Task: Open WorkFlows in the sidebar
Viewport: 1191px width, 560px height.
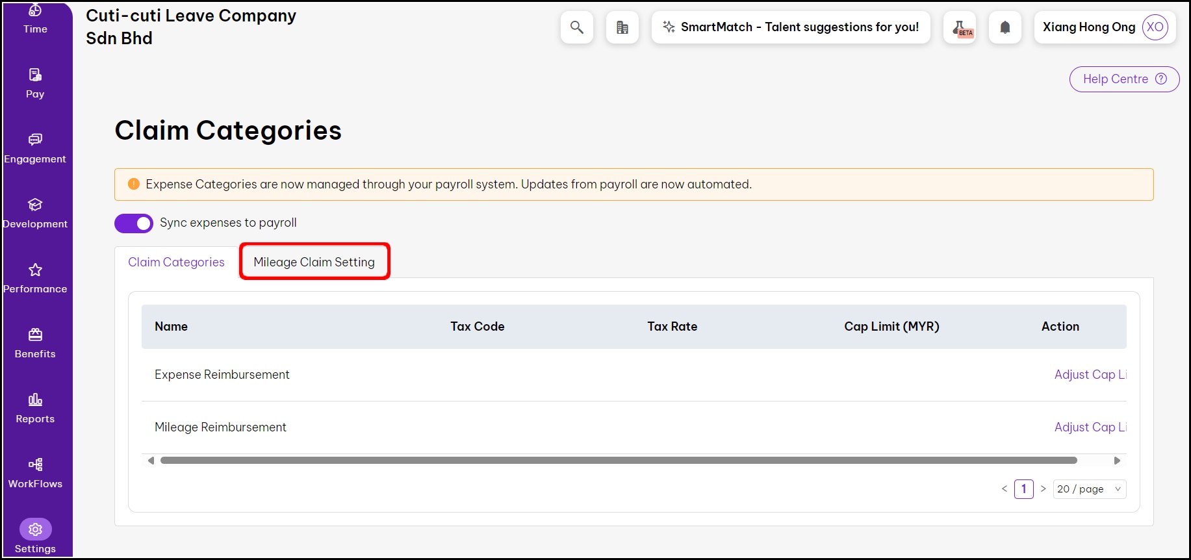Action: [x=35, y=473]
